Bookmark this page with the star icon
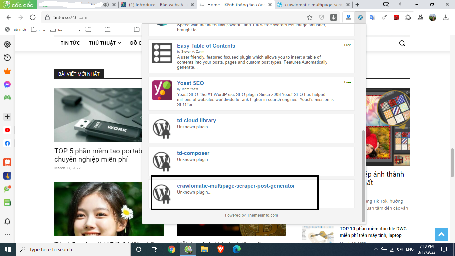The width and height of the screenshot is (455, 256). 310,17
